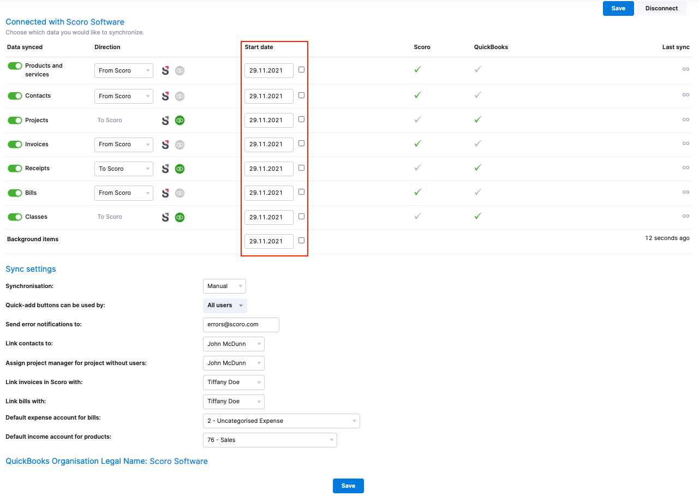This screenshot has height=496, width=699.
Task: Click the infinity sync icon on the Invoices row
Action: tap(686, 144)
